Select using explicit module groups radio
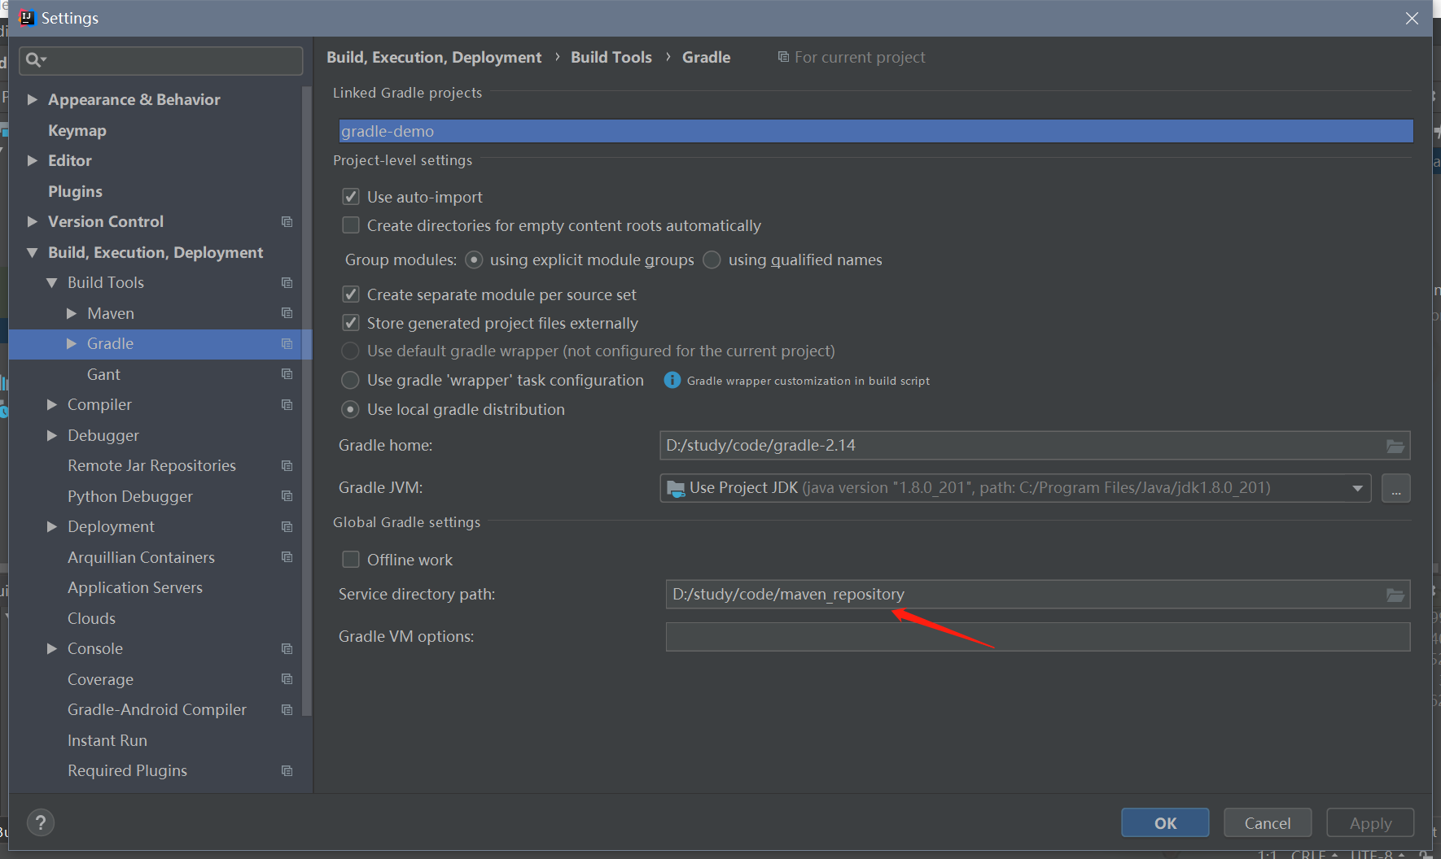The image size is (1441, 859). (474, 259)
